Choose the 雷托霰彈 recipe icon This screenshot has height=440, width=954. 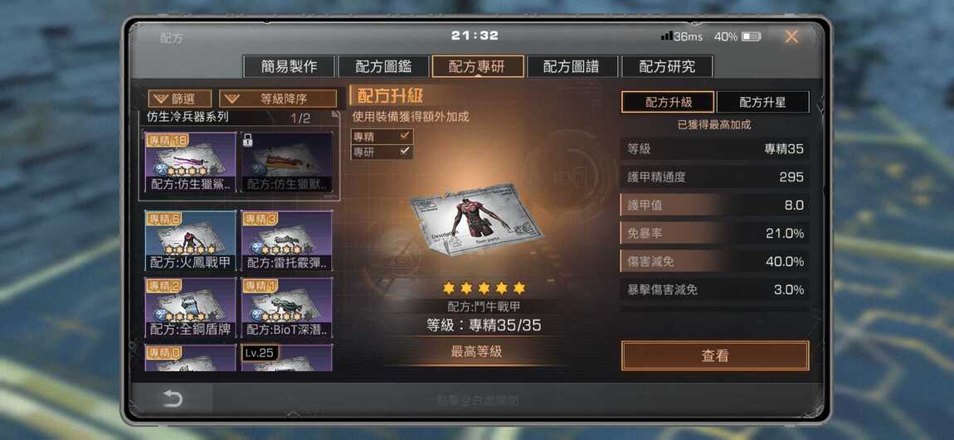(287, 240)
